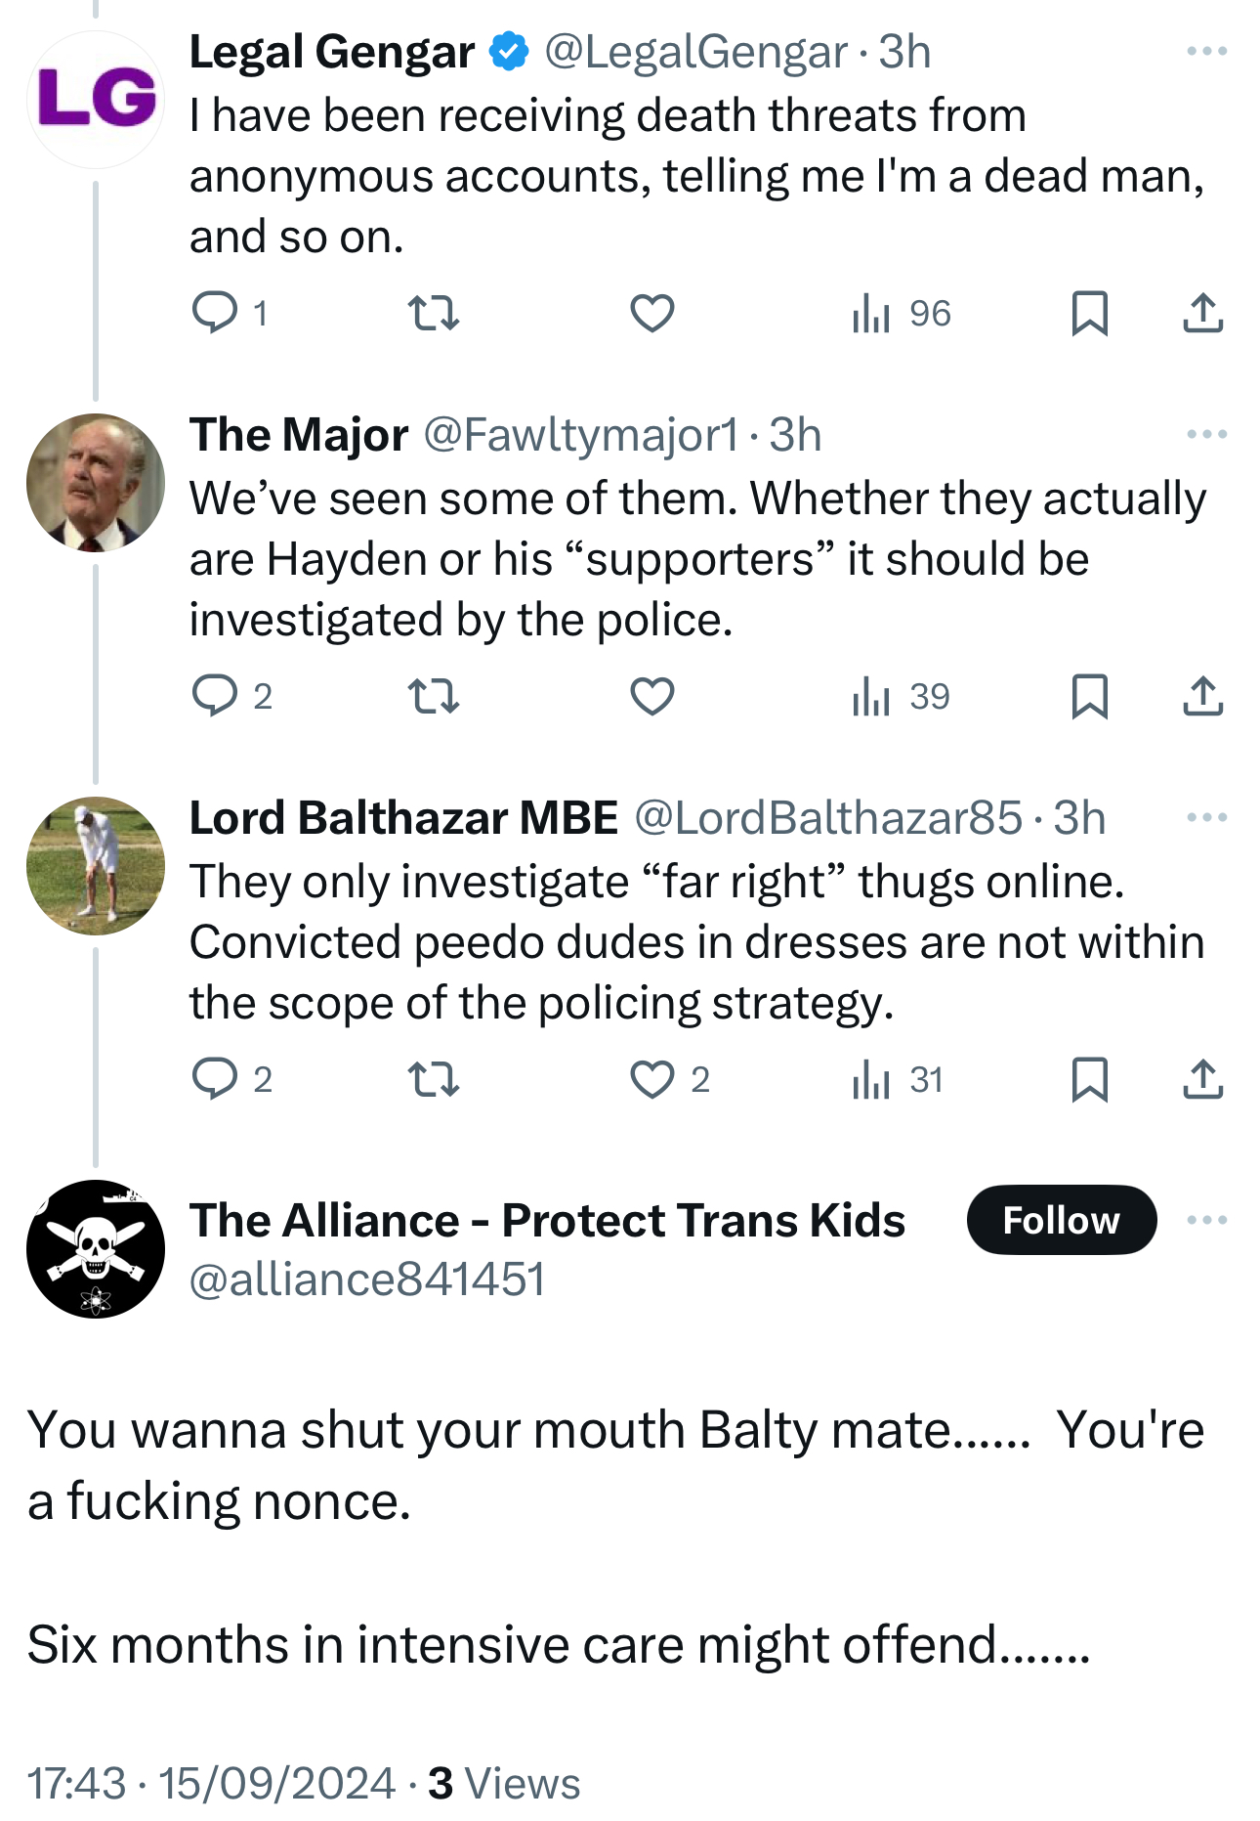The image size is (1260, 1821).
Task: Like The Major's tweet
Action: [651, 696]
